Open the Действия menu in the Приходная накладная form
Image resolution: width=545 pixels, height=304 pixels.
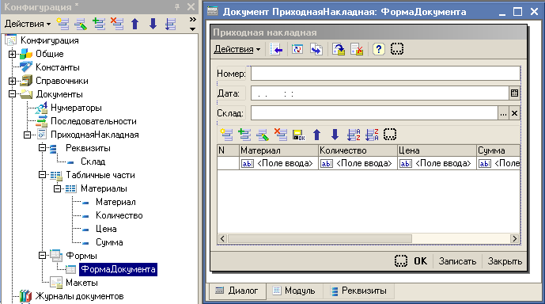[x=237, y=49]
